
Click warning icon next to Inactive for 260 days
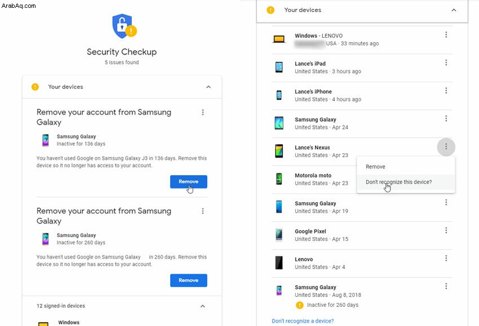[x=300, y=305]
